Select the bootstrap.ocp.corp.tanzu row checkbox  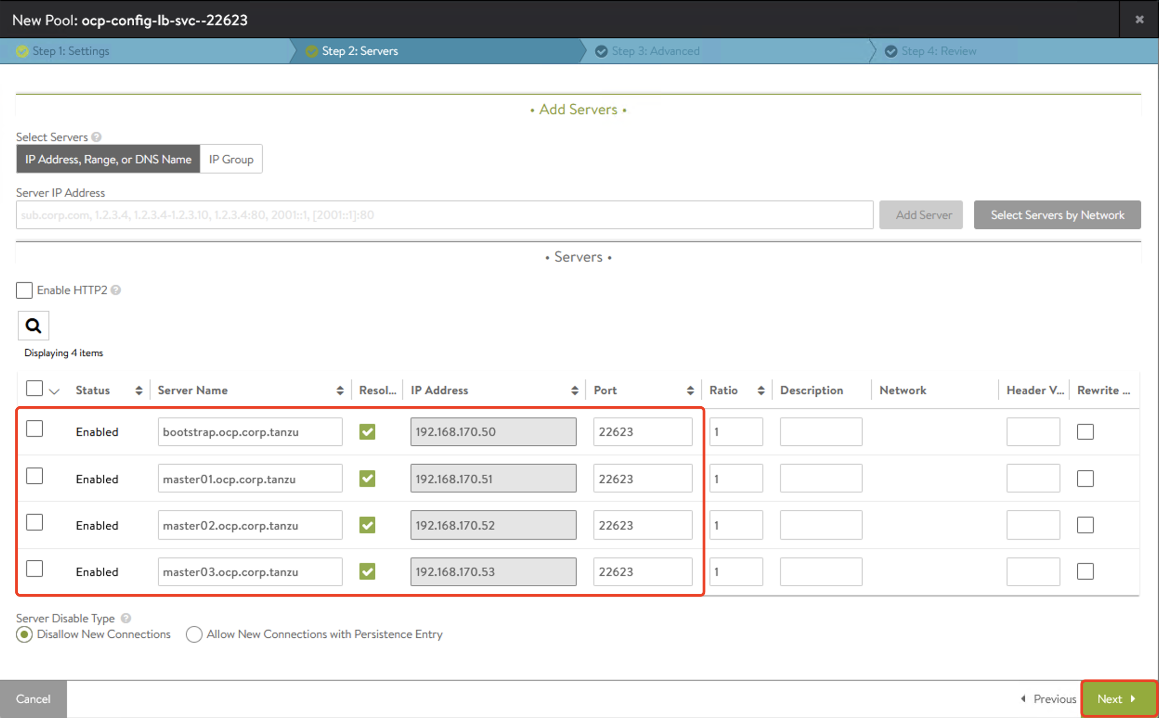coord(34,429)
